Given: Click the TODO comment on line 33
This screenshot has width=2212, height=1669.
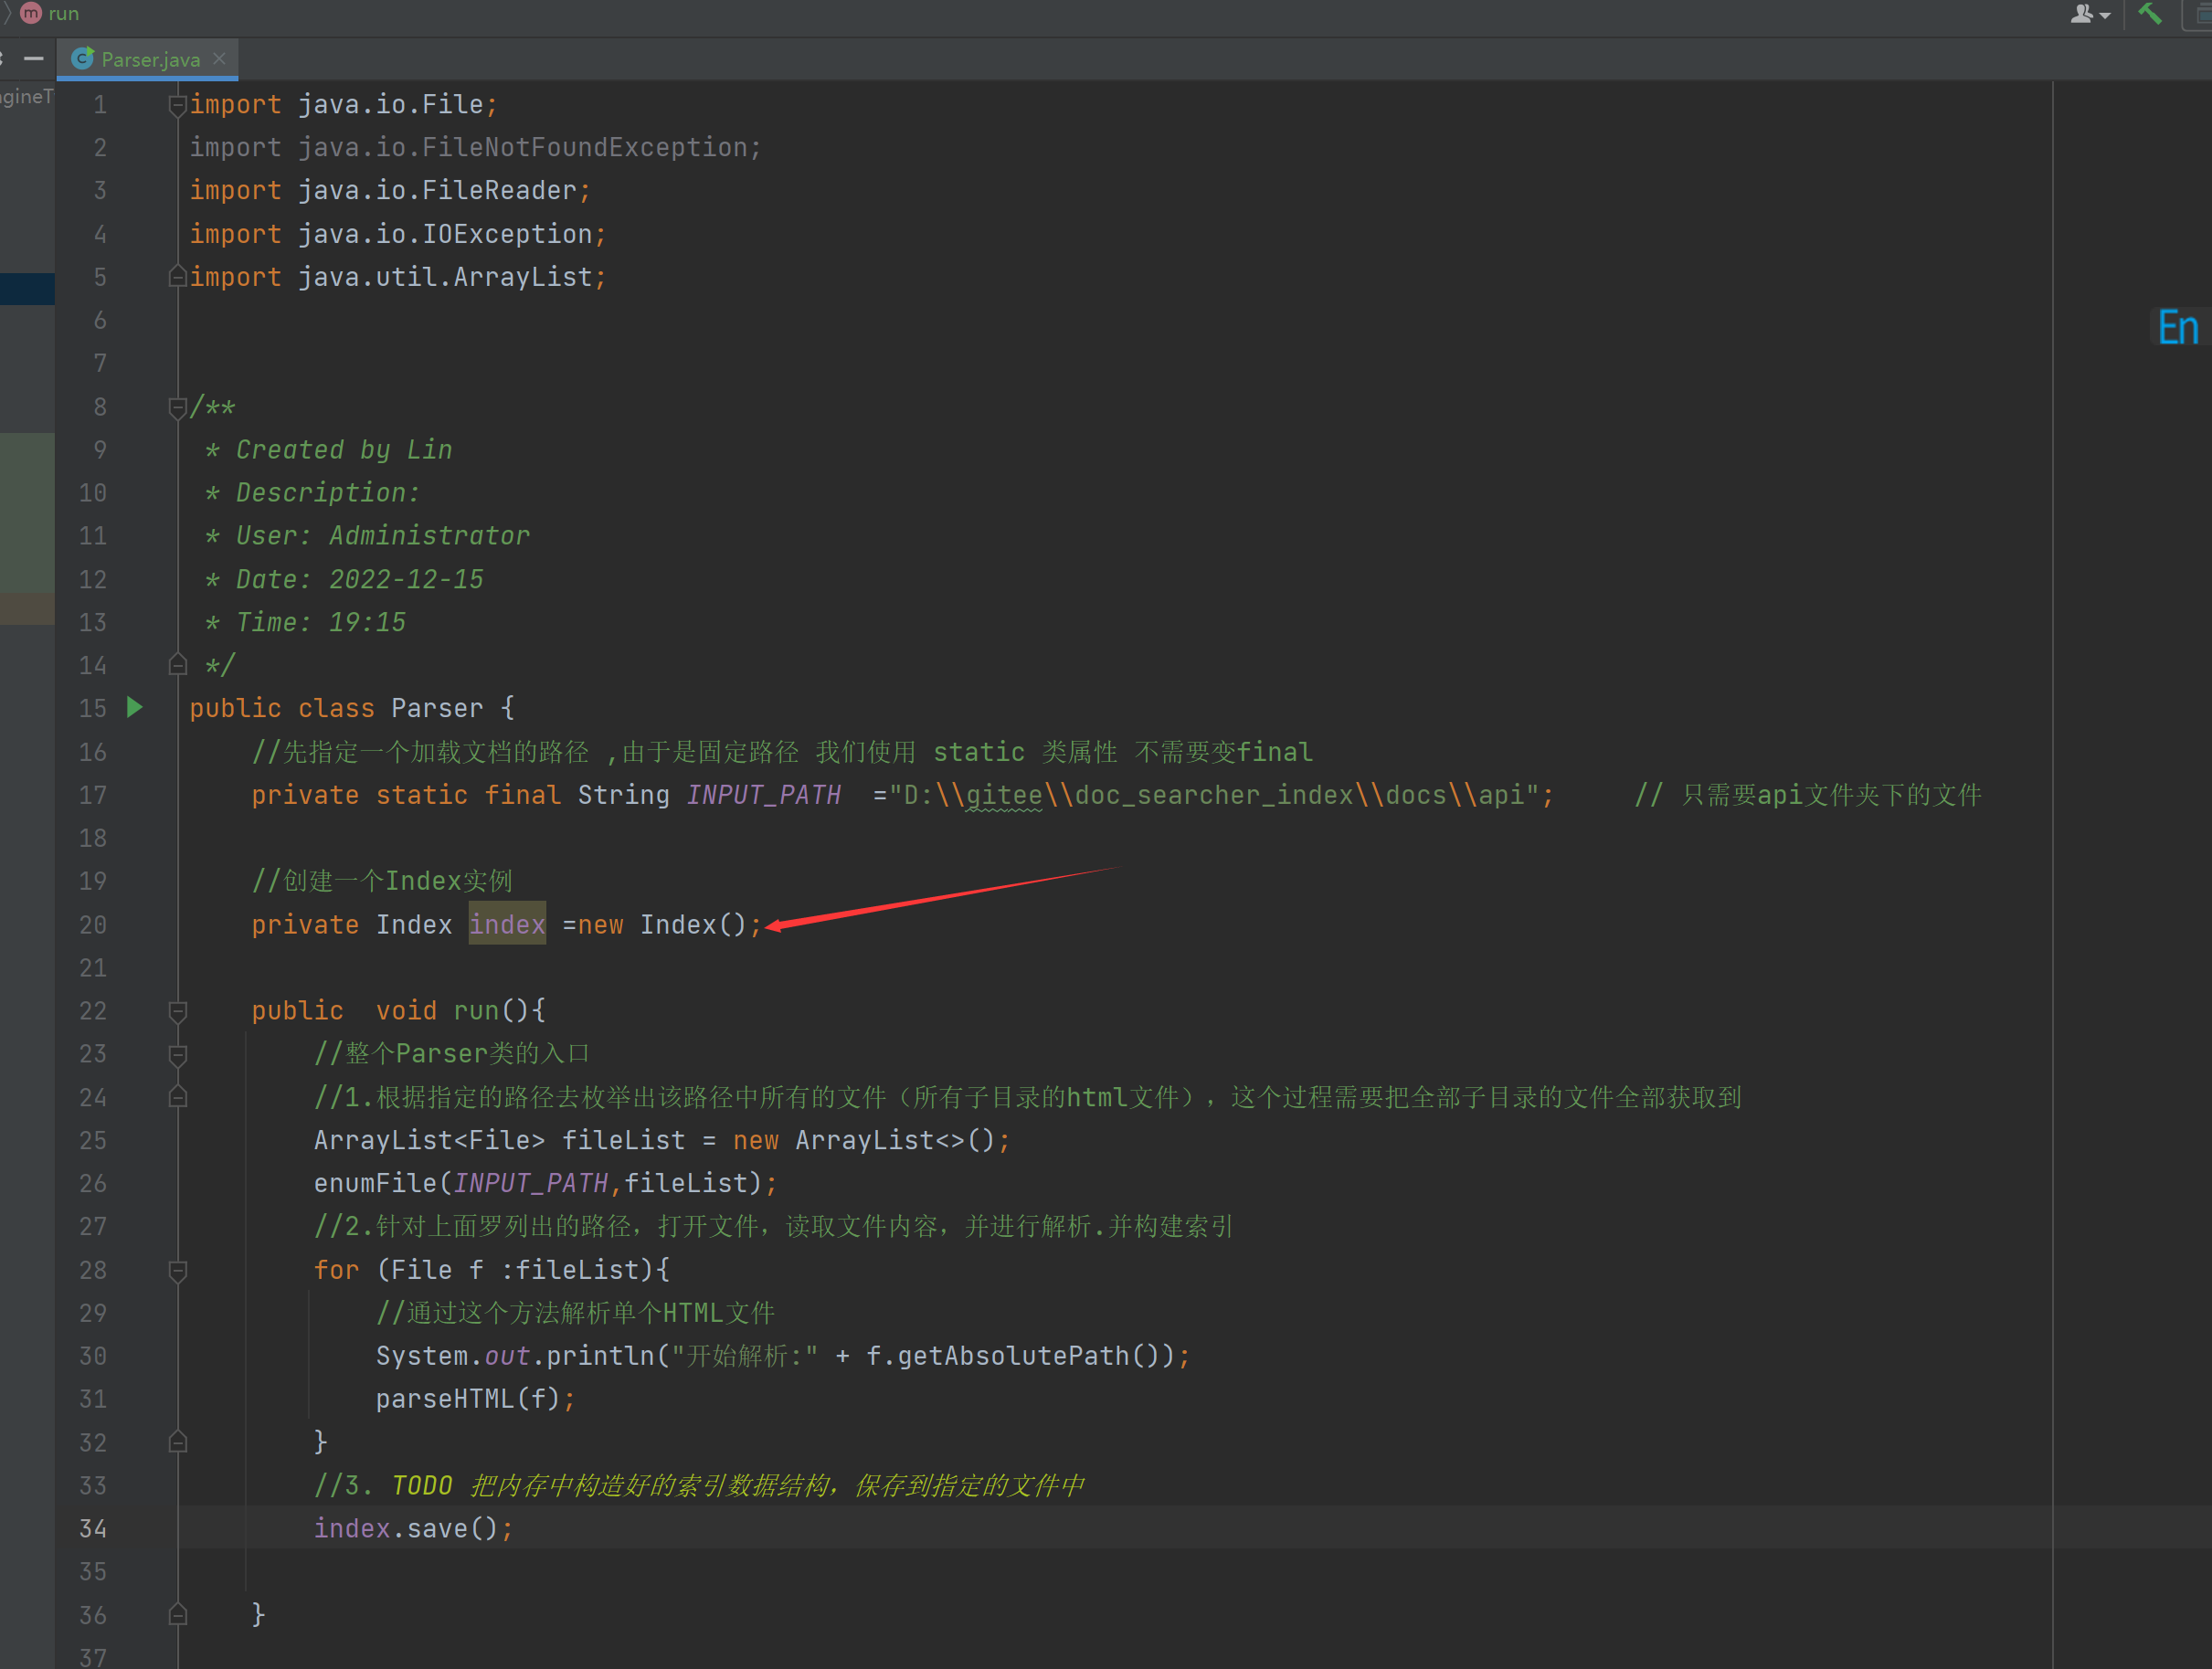Looking at the screenshot, I should (698, 1485).
